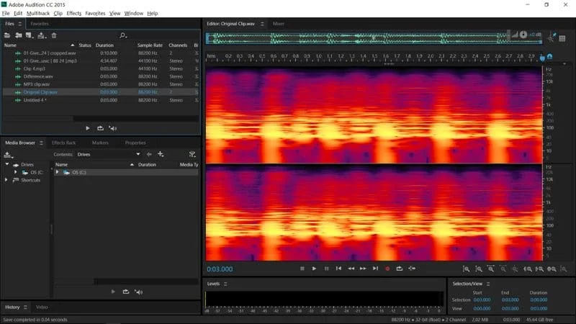The image size is (576, 324).
Task: Stop playback in the editor transport
Action: pyautogui.click(x=302, y=269)
